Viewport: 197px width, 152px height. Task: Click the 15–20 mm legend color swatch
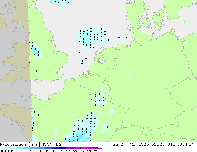pyautogui.click(x=48, y=148)
